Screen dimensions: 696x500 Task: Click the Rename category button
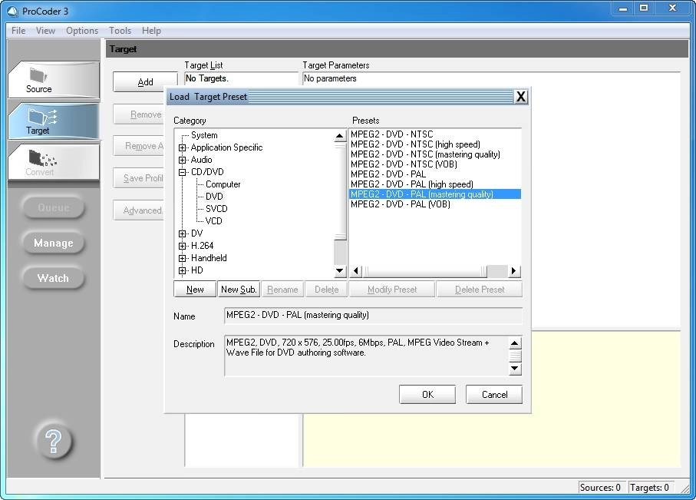click(x=282, y=290)
